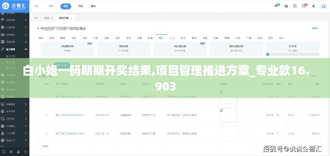This screenshot has height=156, width=330.
Task: Click the amount cell 12,500.00
Action: pyautogui.click(x=314, y=115)
